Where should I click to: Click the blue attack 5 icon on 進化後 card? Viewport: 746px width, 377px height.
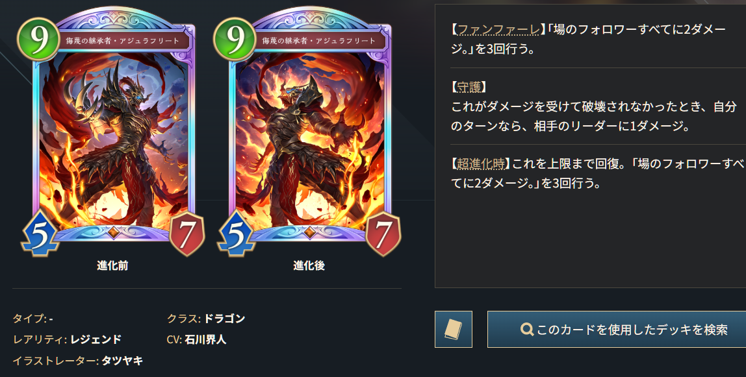coord(237,234)
